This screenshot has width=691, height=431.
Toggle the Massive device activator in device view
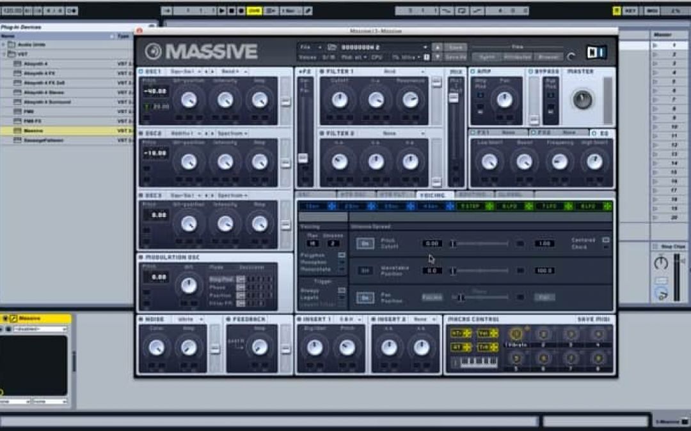pyautogui.click(x=5, y=319)
